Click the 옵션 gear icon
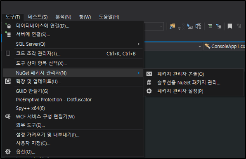This screenshot has width=246, height=159. coord(8,152)
